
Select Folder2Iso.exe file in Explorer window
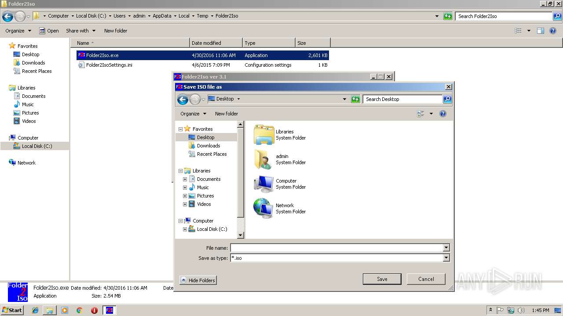202,55
